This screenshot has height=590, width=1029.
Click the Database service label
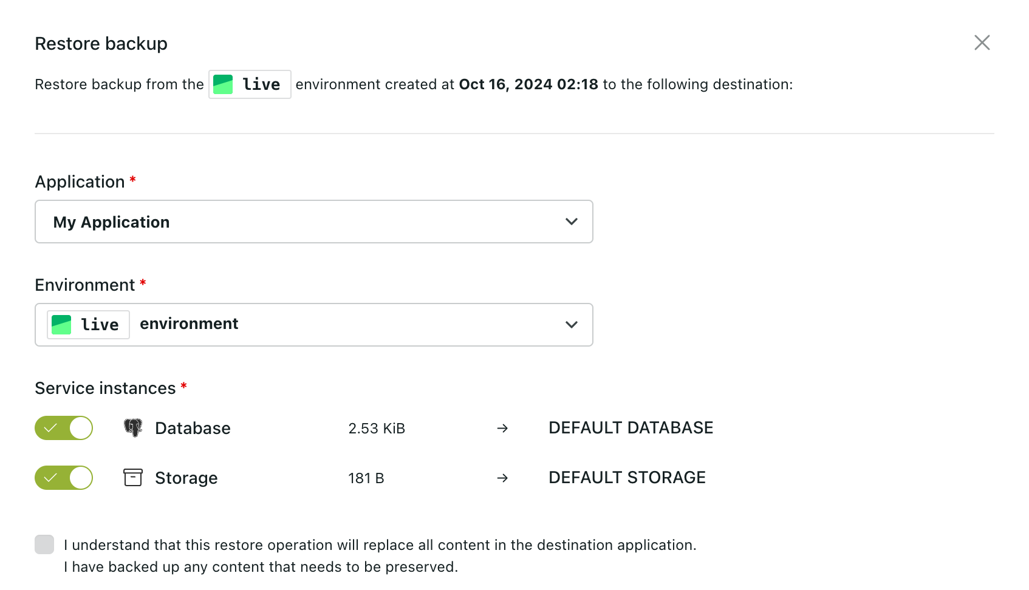[193, 429]
